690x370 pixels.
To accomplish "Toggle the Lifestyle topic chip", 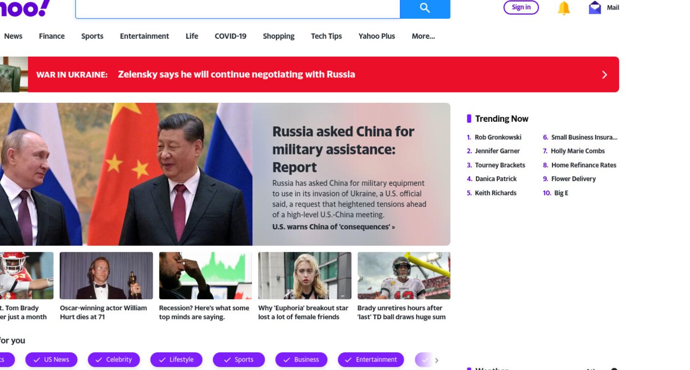I will 176,360.
